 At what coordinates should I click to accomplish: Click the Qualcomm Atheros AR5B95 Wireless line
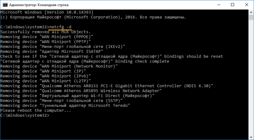coord(81,91)
